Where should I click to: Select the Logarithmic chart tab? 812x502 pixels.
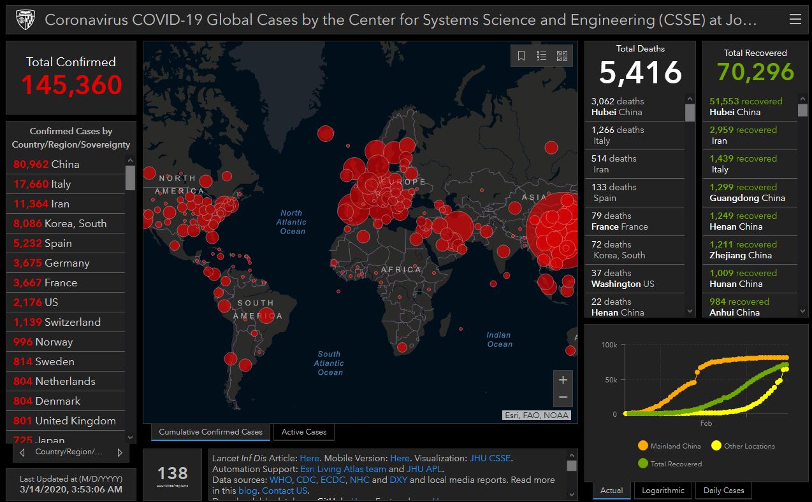(663, 491)
